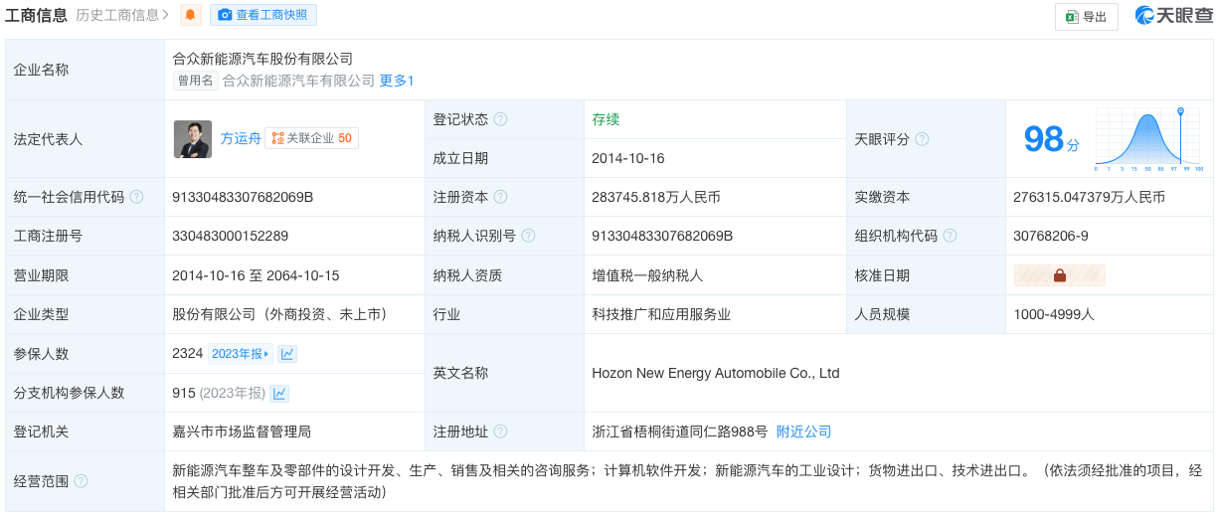The width and height of the screenshot is (1217, 518).
Task: Click status value 存续
Action: click(606, 119)
